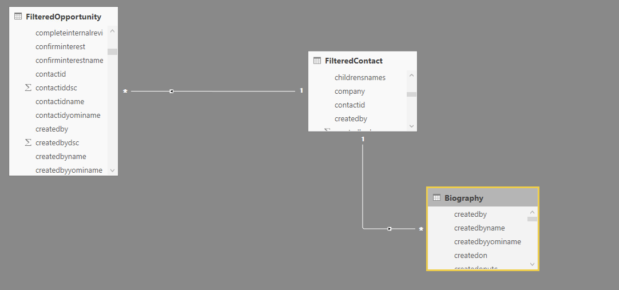The height and width of the screenshot is (290, 619).
Task: Click scroll up arrow in FilteredOpportunity table
Action: coord(113,31)
